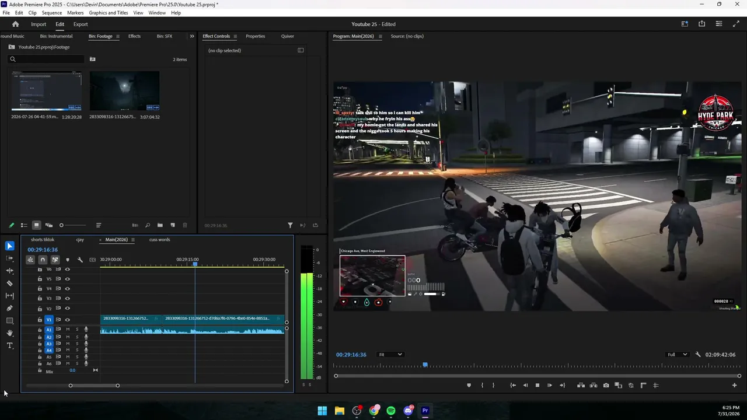Switch the bin to Freeform View

(x=49, y=225)
